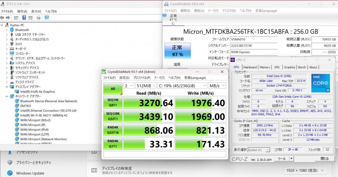This screenshot has width=338, height=177.
Task: Click the security device (セキュリティ デバイス) icon
Action: click(x=12, y=68)
